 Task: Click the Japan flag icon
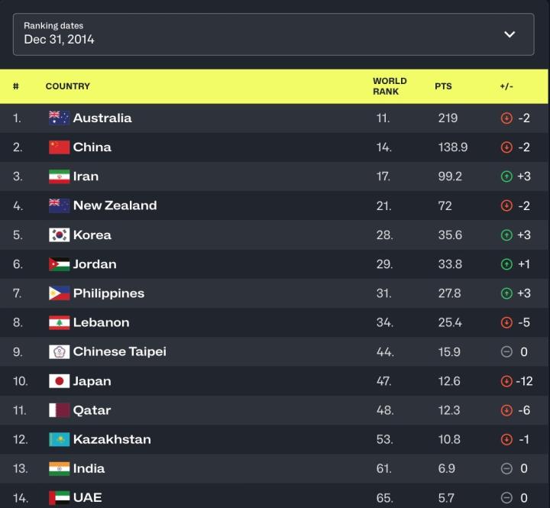(x=60, y=381)
